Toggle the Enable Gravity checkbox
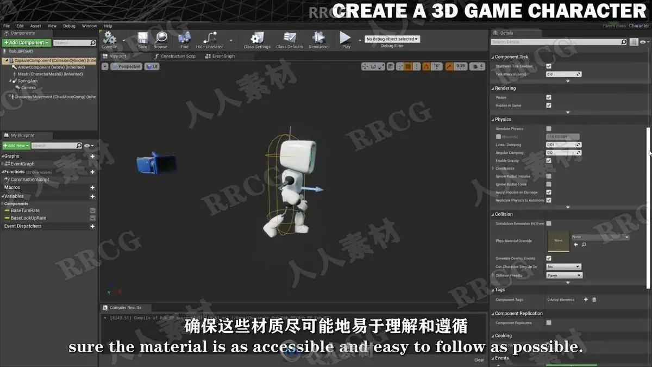 549,160
